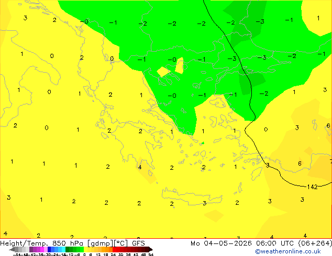Click the [gdmp] unit text in the title
Image resolution: width=332 pixels, height=256 pixels.
click(x=100, y=243)
